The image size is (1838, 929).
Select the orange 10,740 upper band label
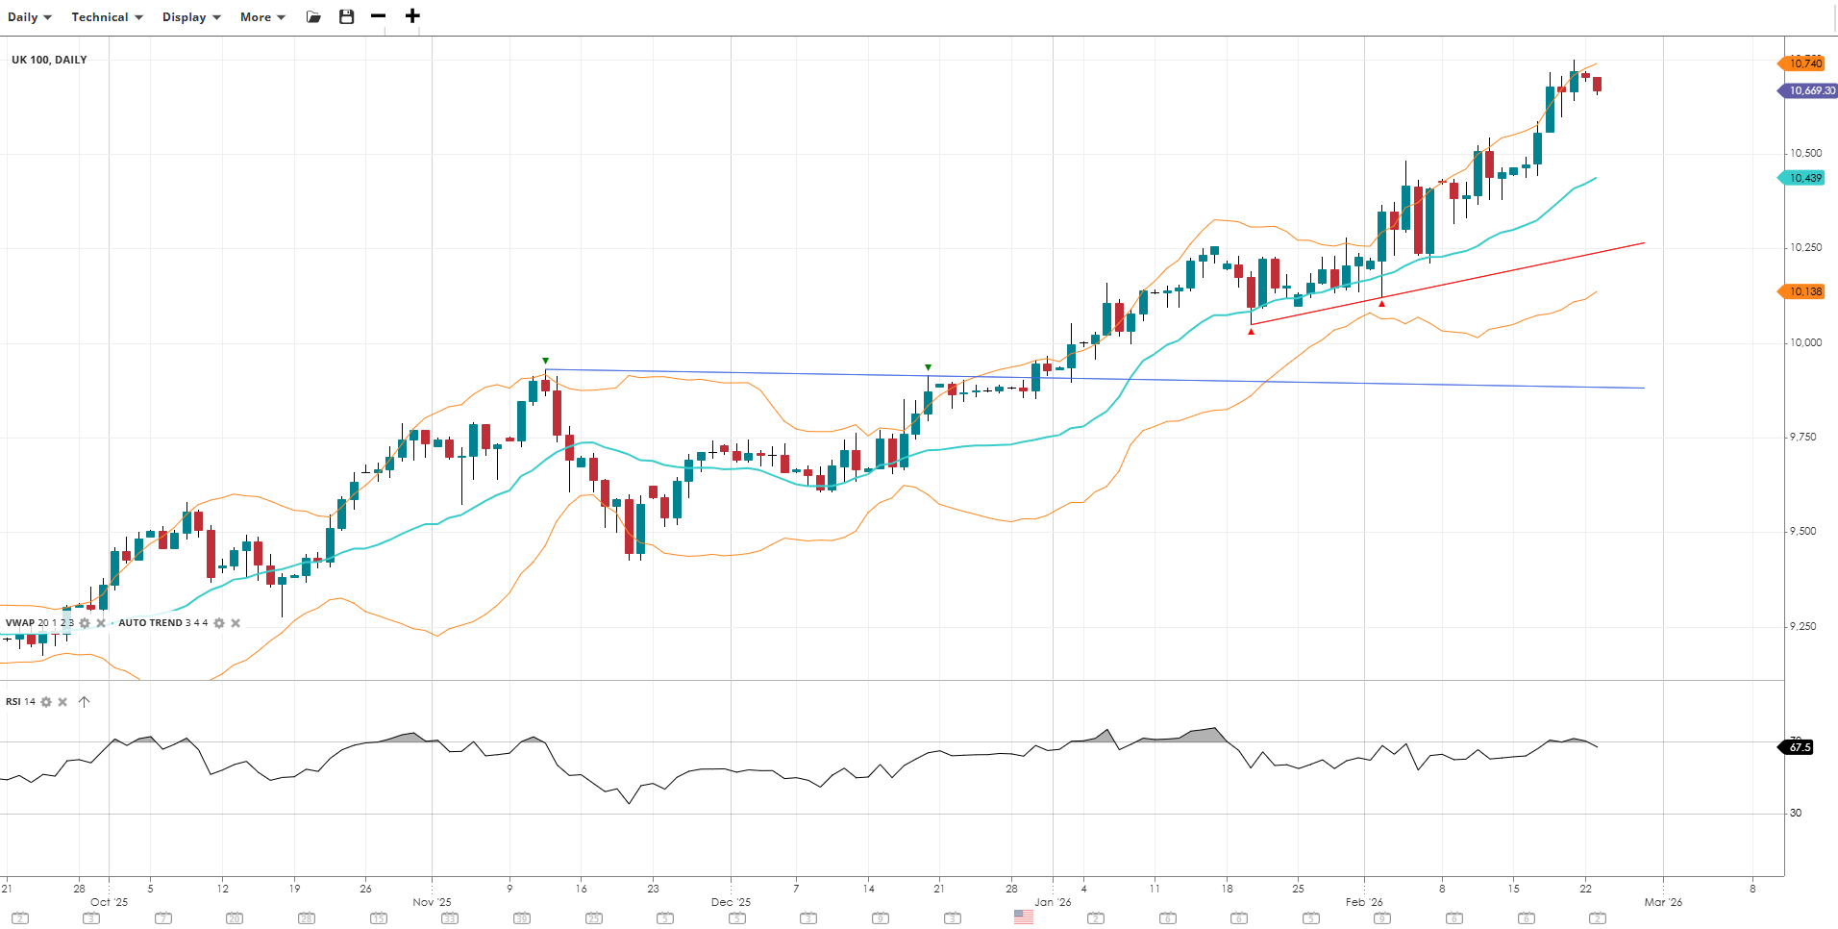pos(1804,63)
